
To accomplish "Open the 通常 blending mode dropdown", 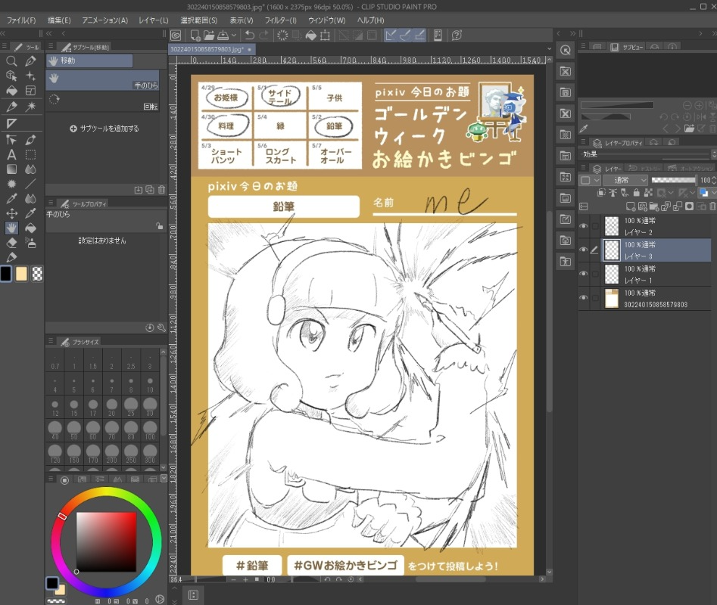I will point(625,180).
